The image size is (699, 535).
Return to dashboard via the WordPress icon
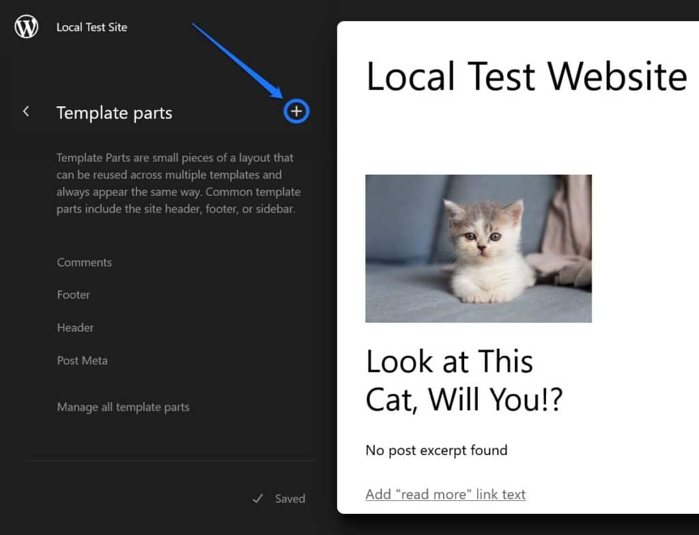tap(25, 27)
